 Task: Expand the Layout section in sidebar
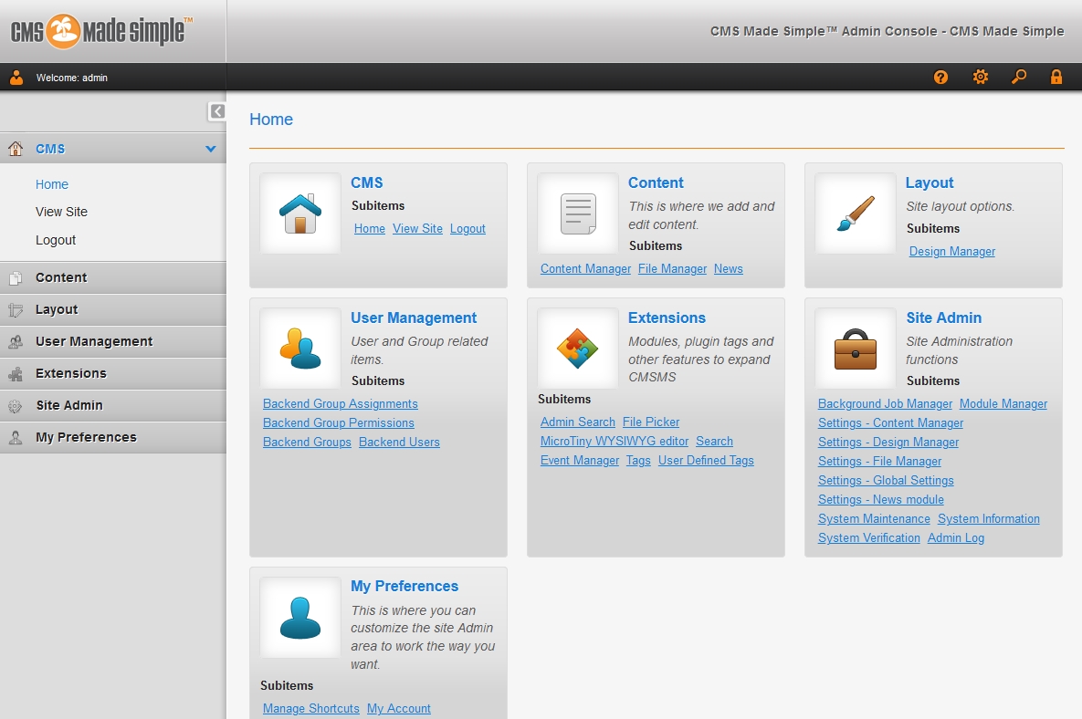113,310
